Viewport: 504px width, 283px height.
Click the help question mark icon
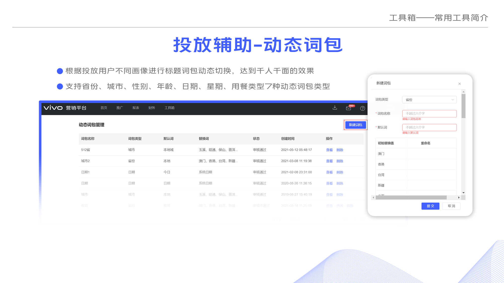(x=363, y=108)
